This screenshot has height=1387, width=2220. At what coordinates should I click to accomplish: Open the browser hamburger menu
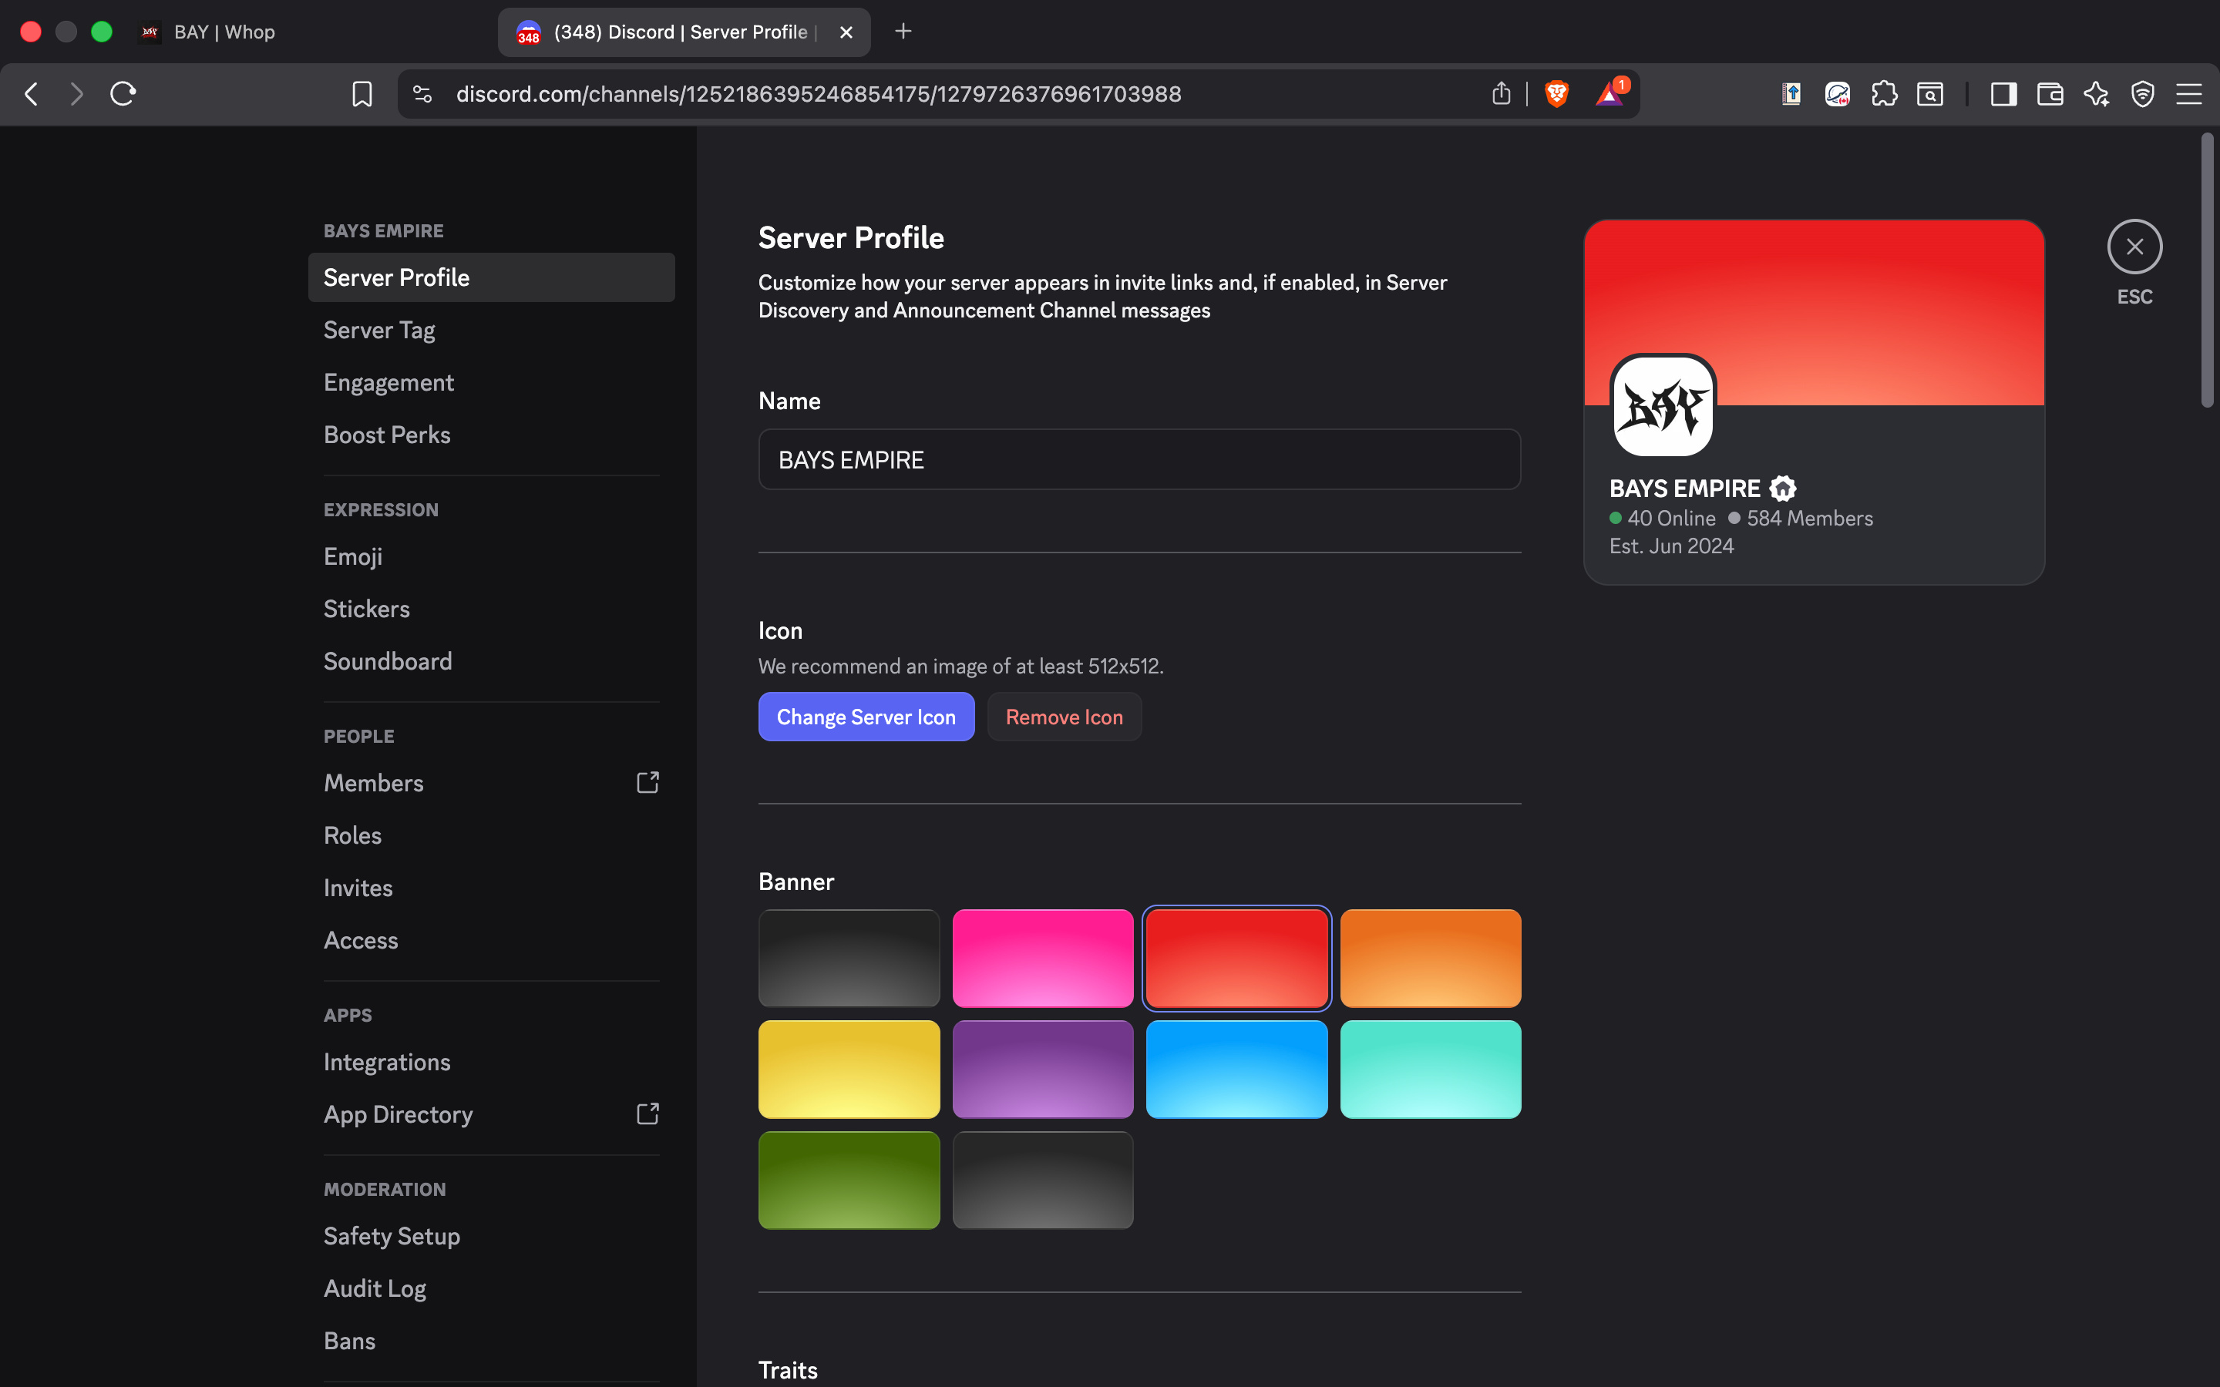[x=2189, y=93]
